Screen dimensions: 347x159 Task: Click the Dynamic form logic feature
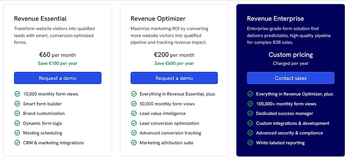click(x=43, y=123)
